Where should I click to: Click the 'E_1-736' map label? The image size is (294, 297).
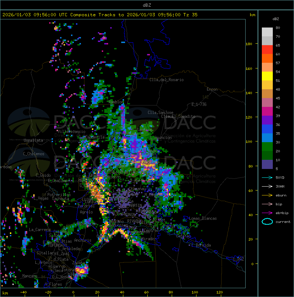coord(199,104)
